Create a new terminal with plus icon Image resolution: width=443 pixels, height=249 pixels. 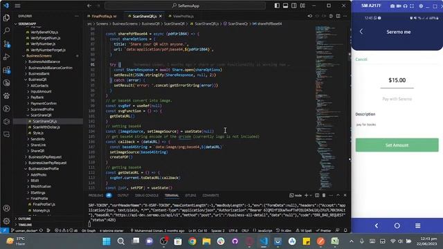pyautogui.click(x=306, y=195)
